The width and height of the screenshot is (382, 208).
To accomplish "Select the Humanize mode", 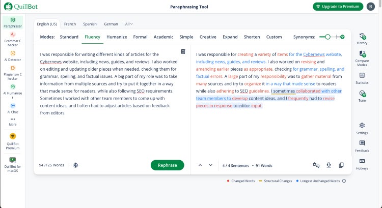I will coord(117,37).
